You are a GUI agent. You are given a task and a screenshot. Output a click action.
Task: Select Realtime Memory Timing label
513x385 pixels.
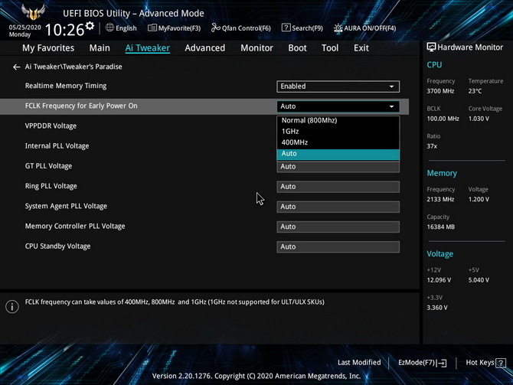(66, 86)
